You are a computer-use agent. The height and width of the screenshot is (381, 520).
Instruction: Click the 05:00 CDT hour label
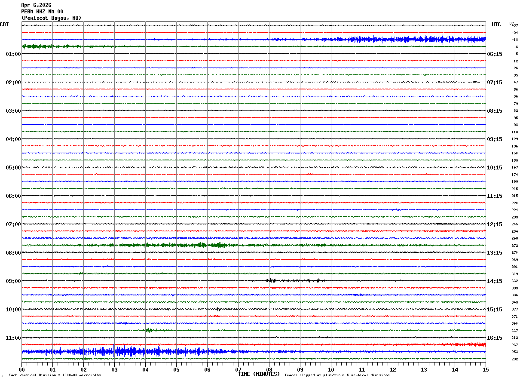tap(13, 168)
